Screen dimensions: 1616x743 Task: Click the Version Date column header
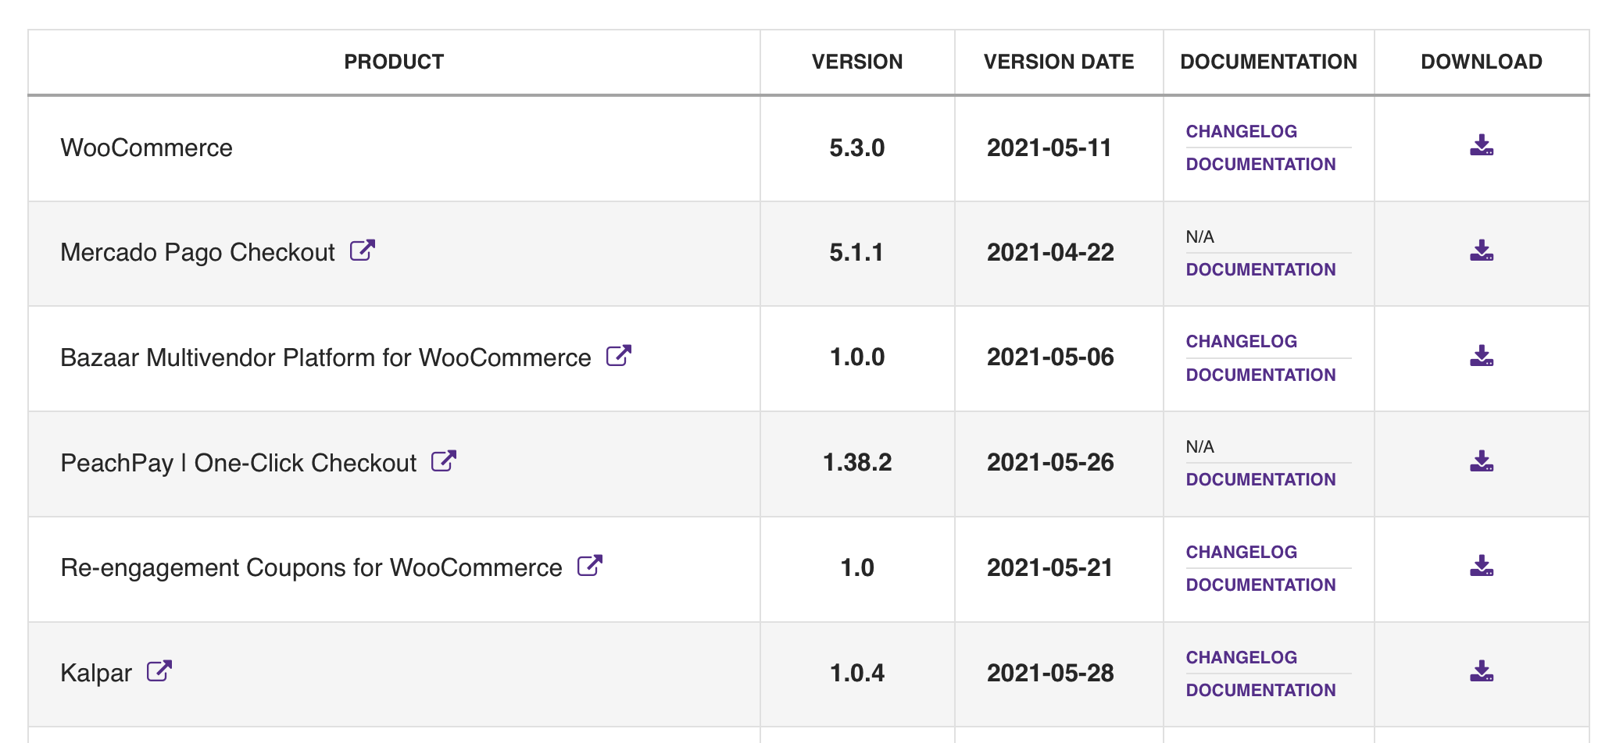pyautogui.click(x=1058, y=62)
